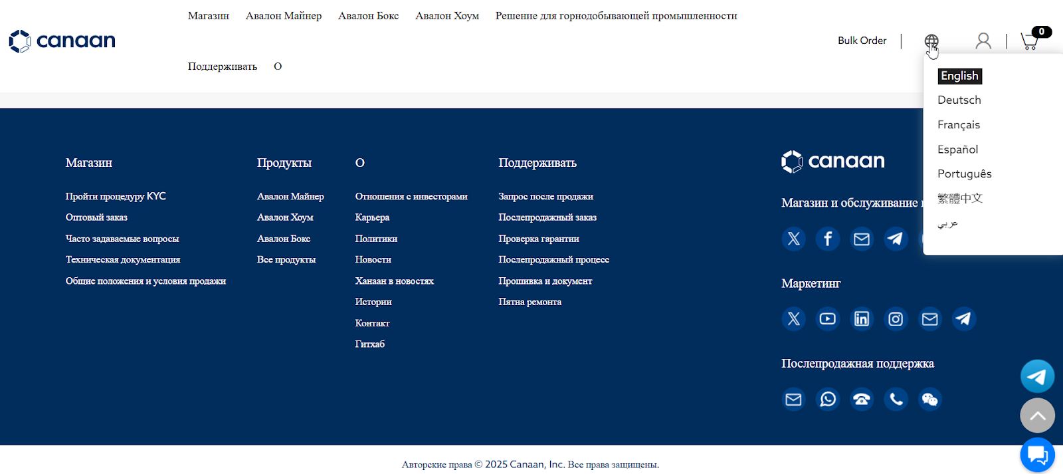The image size is (1063, 474).
Task: Open the Instagram icon under Маркетинг
Action: coord(896,319)
